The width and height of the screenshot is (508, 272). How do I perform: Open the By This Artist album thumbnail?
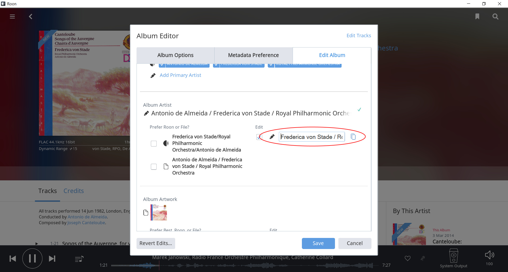[x=409, y=234]
